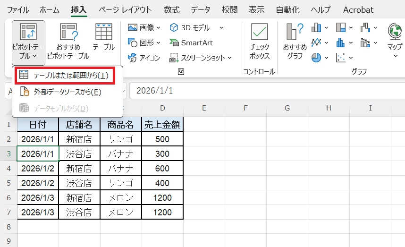
Task: Click the formula bar showing 2026/1/1
Action: (267, 91)
